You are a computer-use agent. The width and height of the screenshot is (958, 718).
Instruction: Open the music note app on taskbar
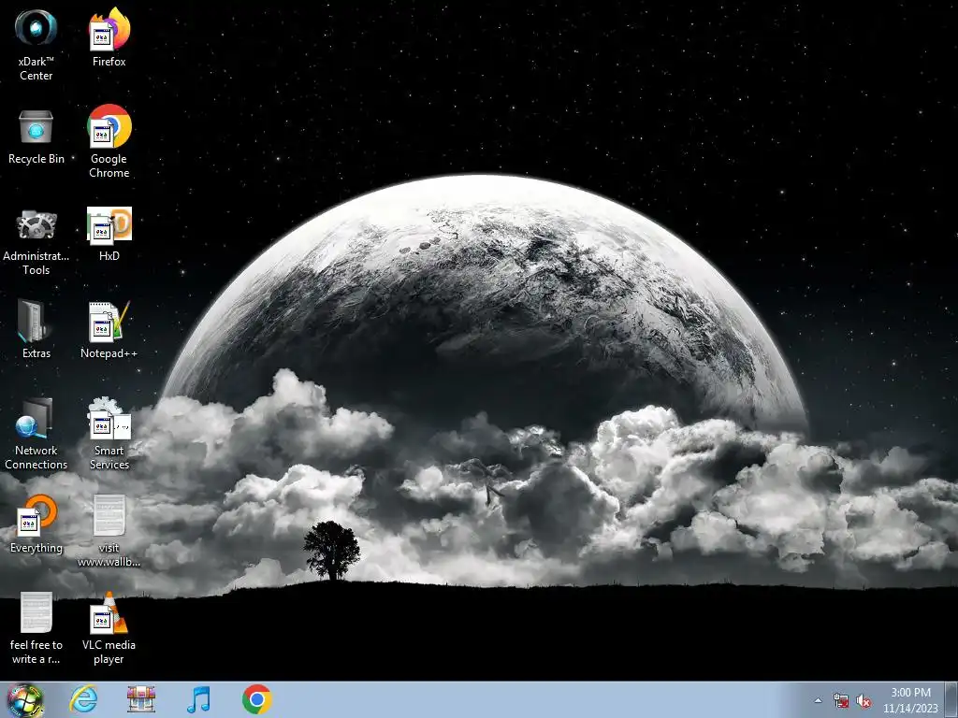tap(198, 699)
